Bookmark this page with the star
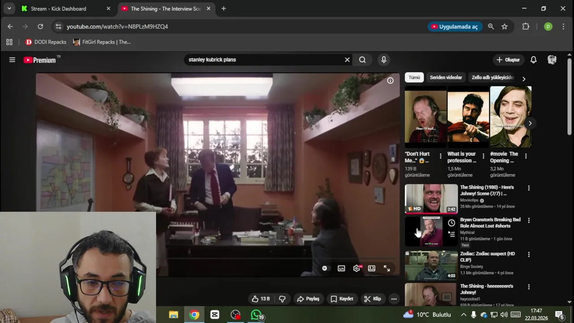The image size is (574, 323). tap(504, 26)
